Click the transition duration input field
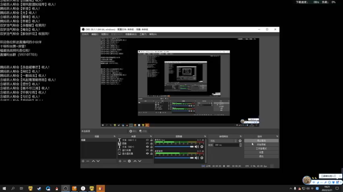Screen dimensions: 343x192 226,145
